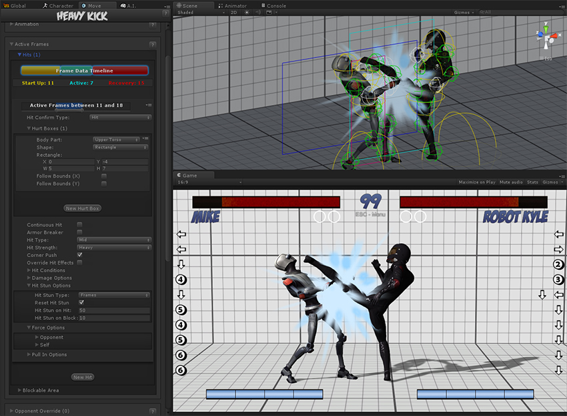Toggle the Iso projection label under gizmo
Screen dimensions: 567x416
click(x=546, y=58)
